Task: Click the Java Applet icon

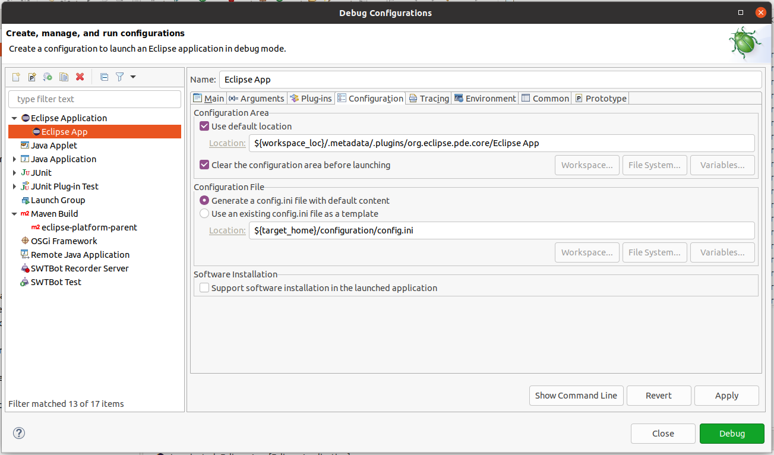Action: click(25, 146)
